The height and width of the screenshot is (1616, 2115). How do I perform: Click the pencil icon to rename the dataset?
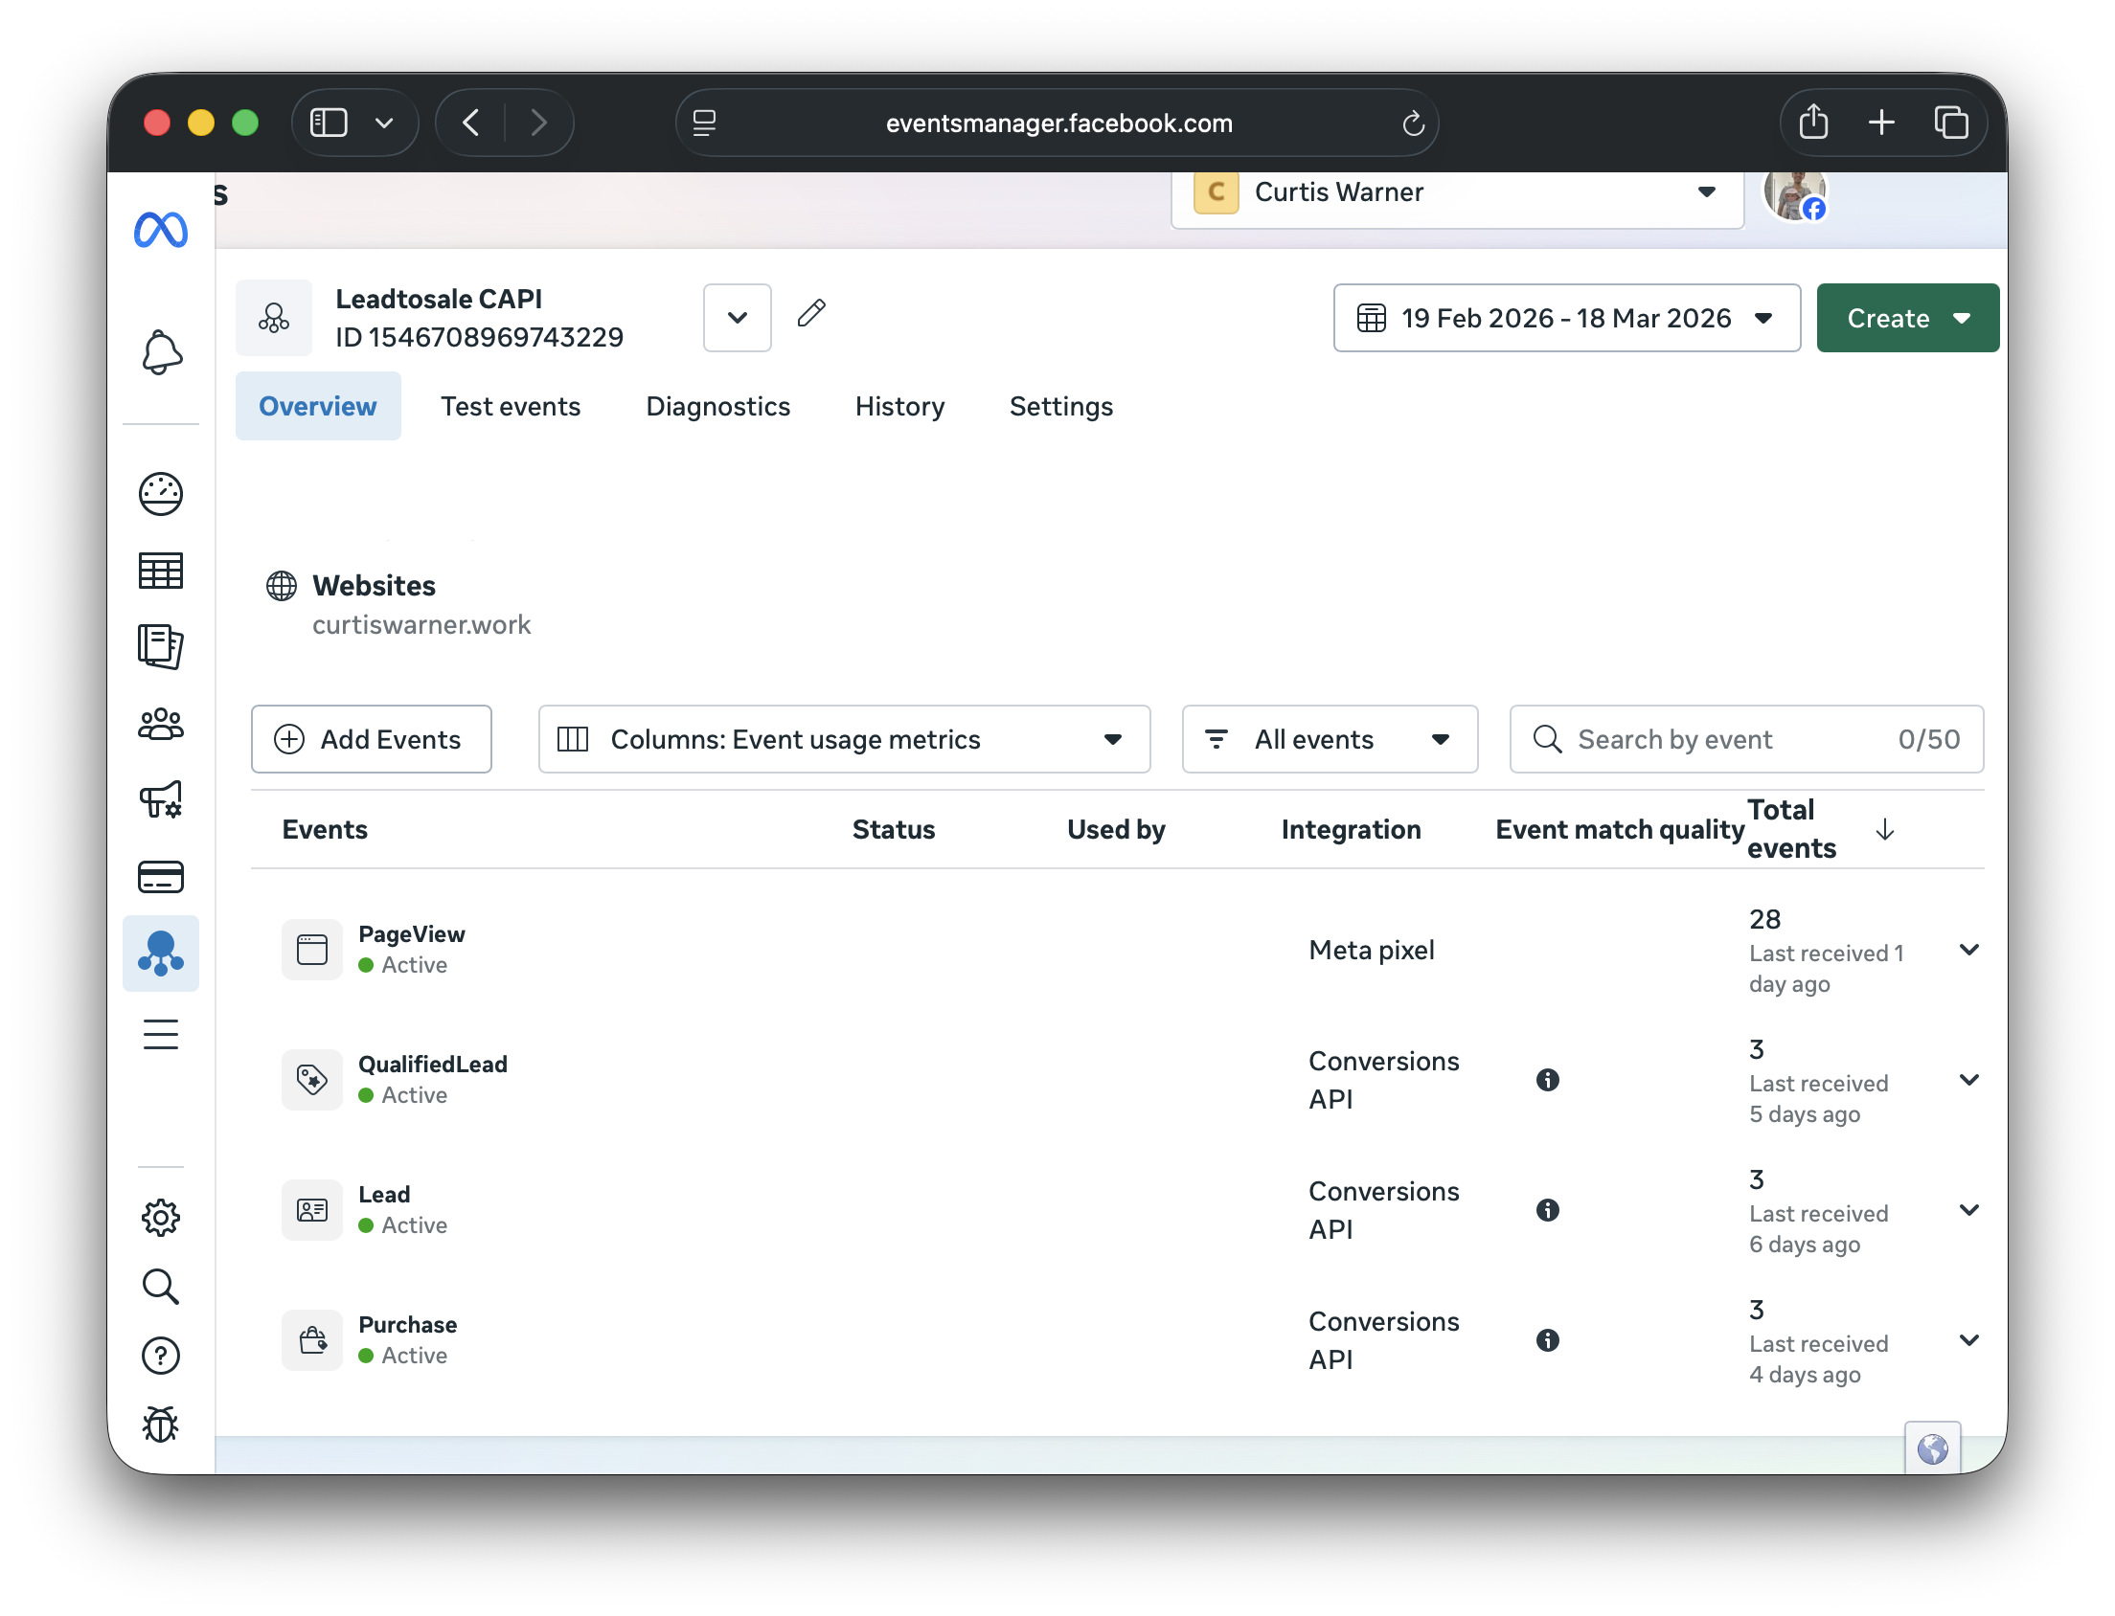point(811,314)
